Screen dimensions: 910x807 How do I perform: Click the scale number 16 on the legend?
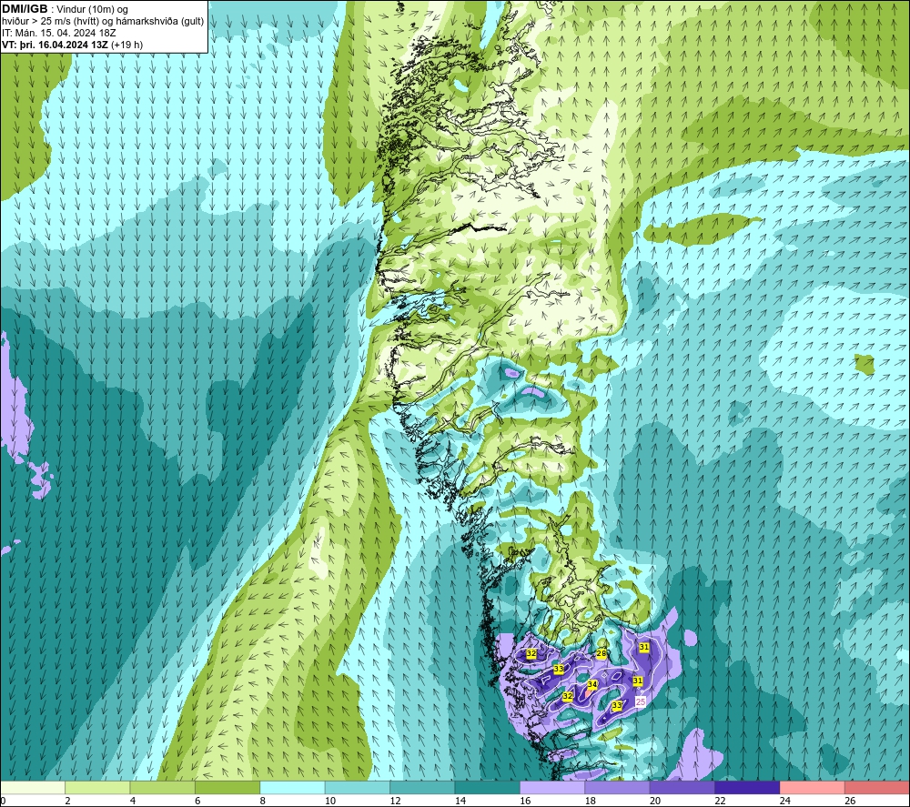coord(525,801)
